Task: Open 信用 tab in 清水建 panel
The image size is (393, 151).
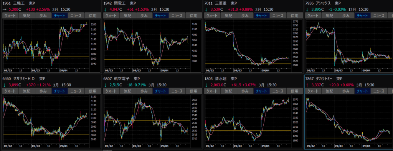Action: [x=295, y=91]
